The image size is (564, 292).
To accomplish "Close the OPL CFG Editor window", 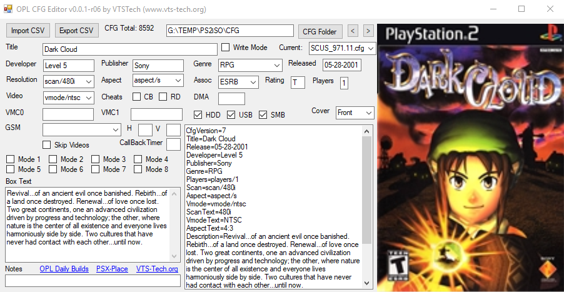I will 550,9.
